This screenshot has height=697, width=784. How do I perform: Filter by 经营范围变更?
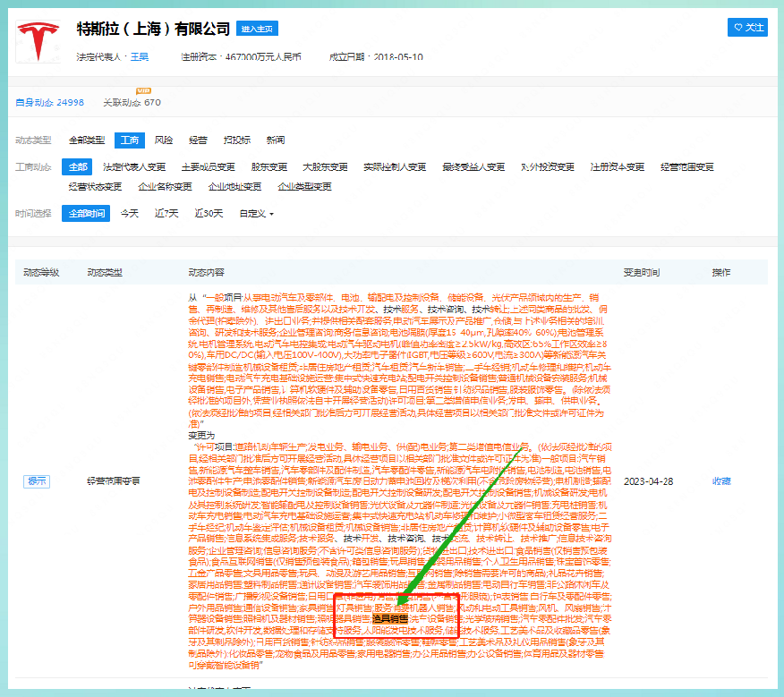[687, 167]
